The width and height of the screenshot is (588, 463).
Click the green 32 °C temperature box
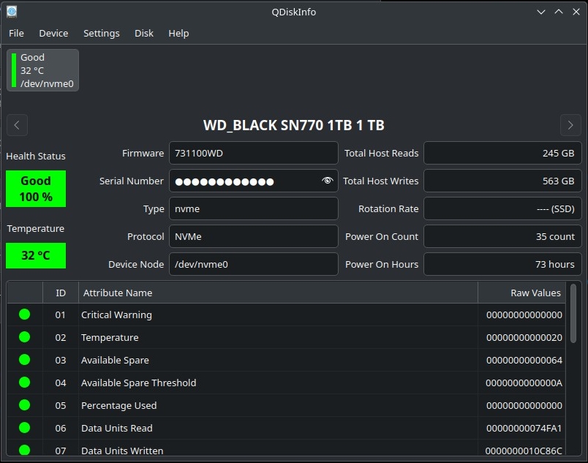click(36, 255)
